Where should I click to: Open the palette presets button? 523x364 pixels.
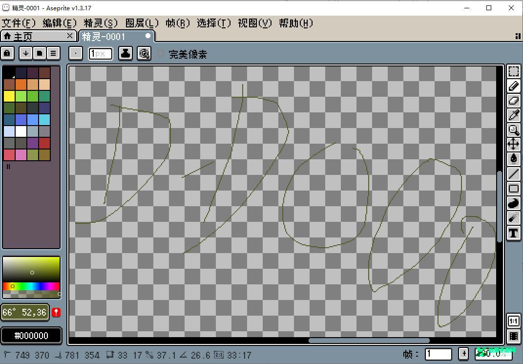pos(40,53)
